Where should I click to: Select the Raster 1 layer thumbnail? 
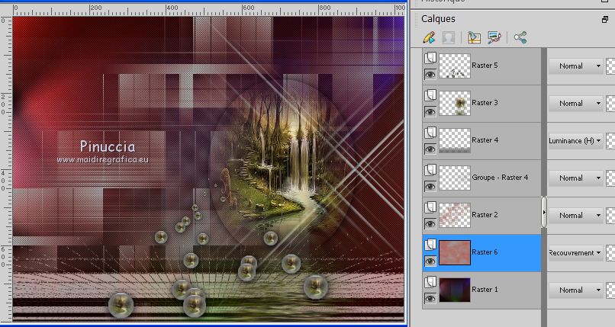click(455, 290)
